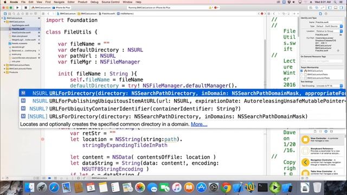Viewport: 347px width, 195px height.
Task: Collapse the BMICalcLecture group folder
Action: (x=5, y=22)
